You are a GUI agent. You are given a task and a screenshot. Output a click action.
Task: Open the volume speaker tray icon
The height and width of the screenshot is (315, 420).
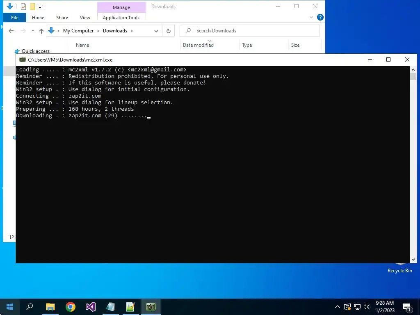click(367, 307)
